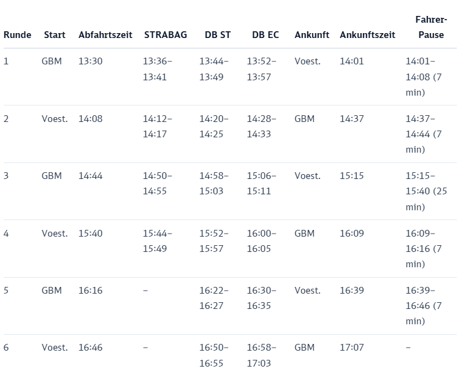Click the Fahrer-Pause column header
458x377 pixels.
[431, 27]
